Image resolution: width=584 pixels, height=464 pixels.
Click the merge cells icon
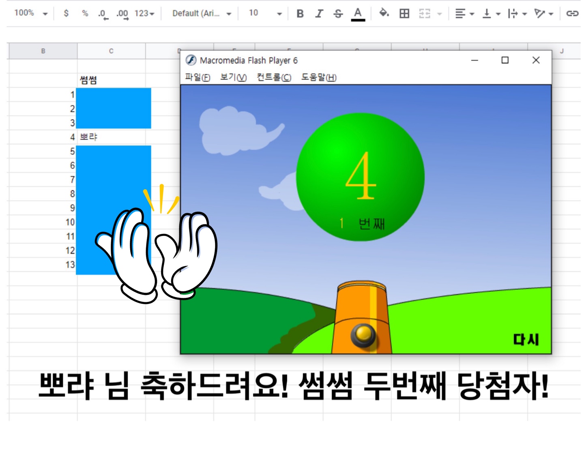click(425, 14)
